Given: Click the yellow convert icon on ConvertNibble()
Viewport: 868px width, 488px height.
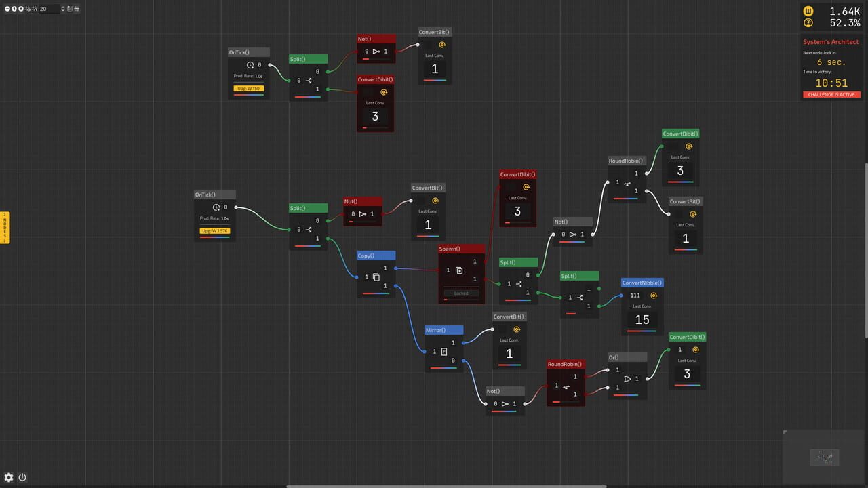Looking at the screenshot, I should [653, 296].
